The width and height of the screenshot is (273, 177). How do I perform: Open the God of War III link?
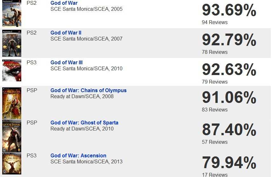67,62
